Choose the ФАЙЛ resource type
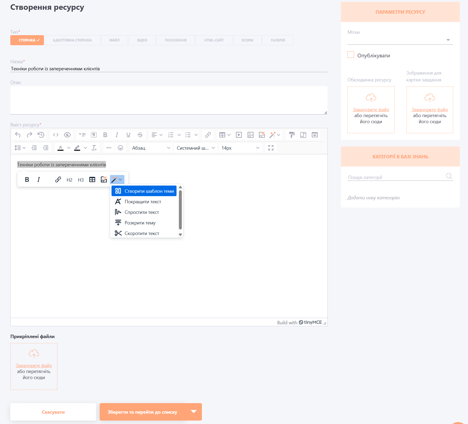Image resolution: width=468 pixels, height=424 pixels. pyautogui.click(x=114, y=40)
